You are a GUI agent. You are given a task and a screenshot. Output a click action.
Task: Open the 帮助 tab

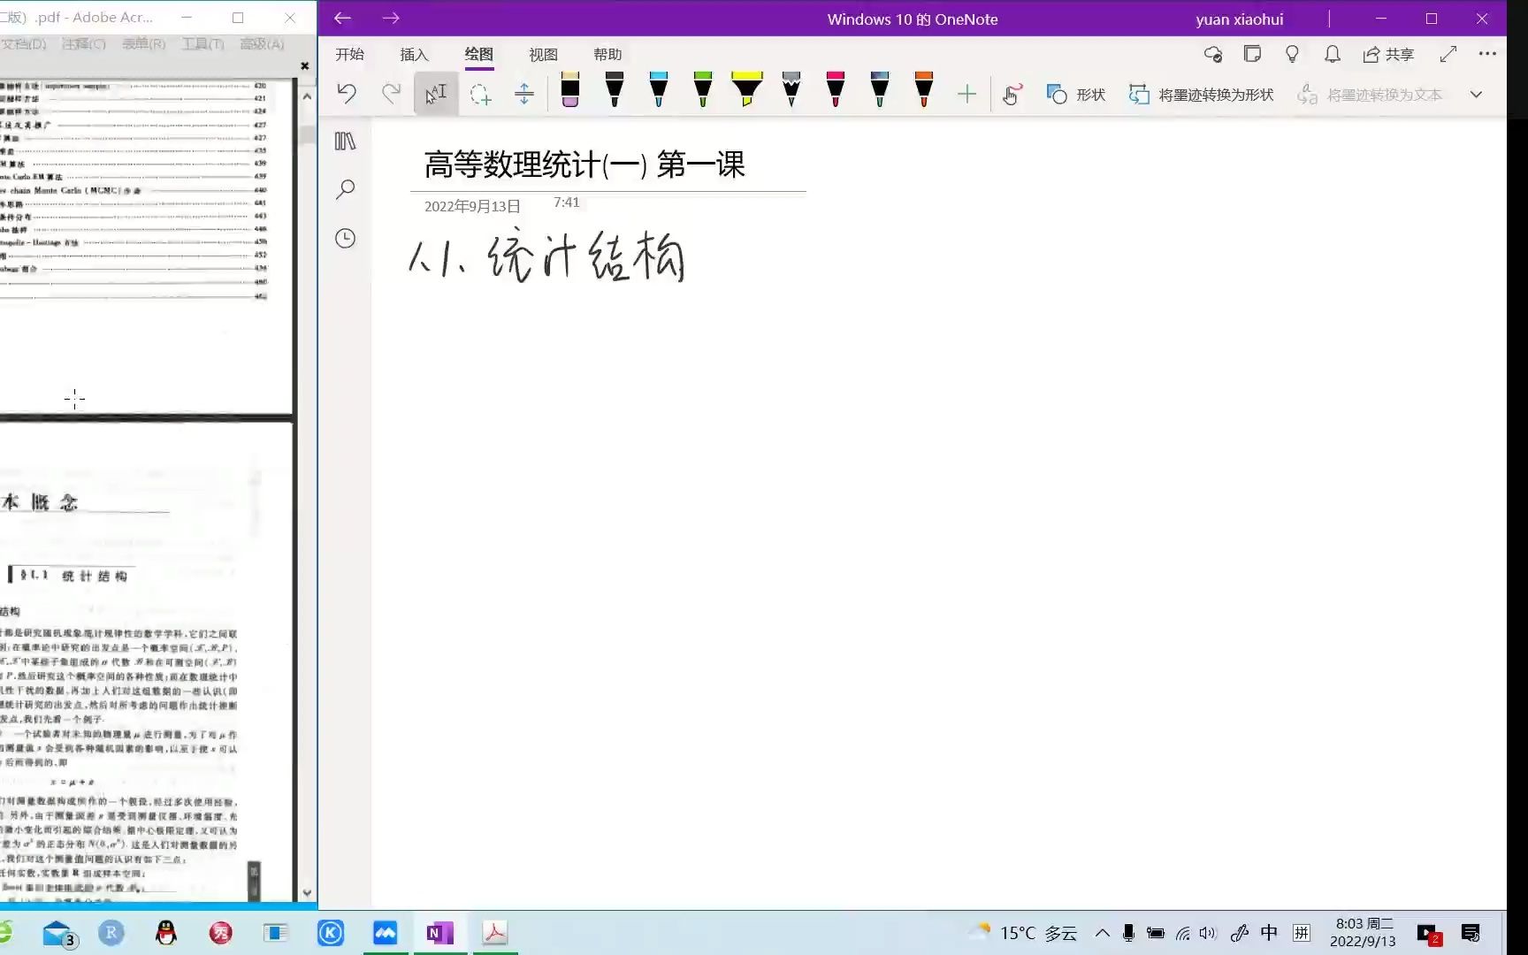pyautogui.click(x=607, y=55)
